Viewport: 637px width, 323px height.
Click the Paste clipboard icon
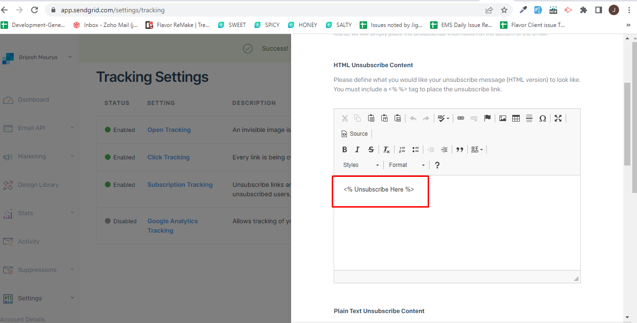(x=371, y=118)
